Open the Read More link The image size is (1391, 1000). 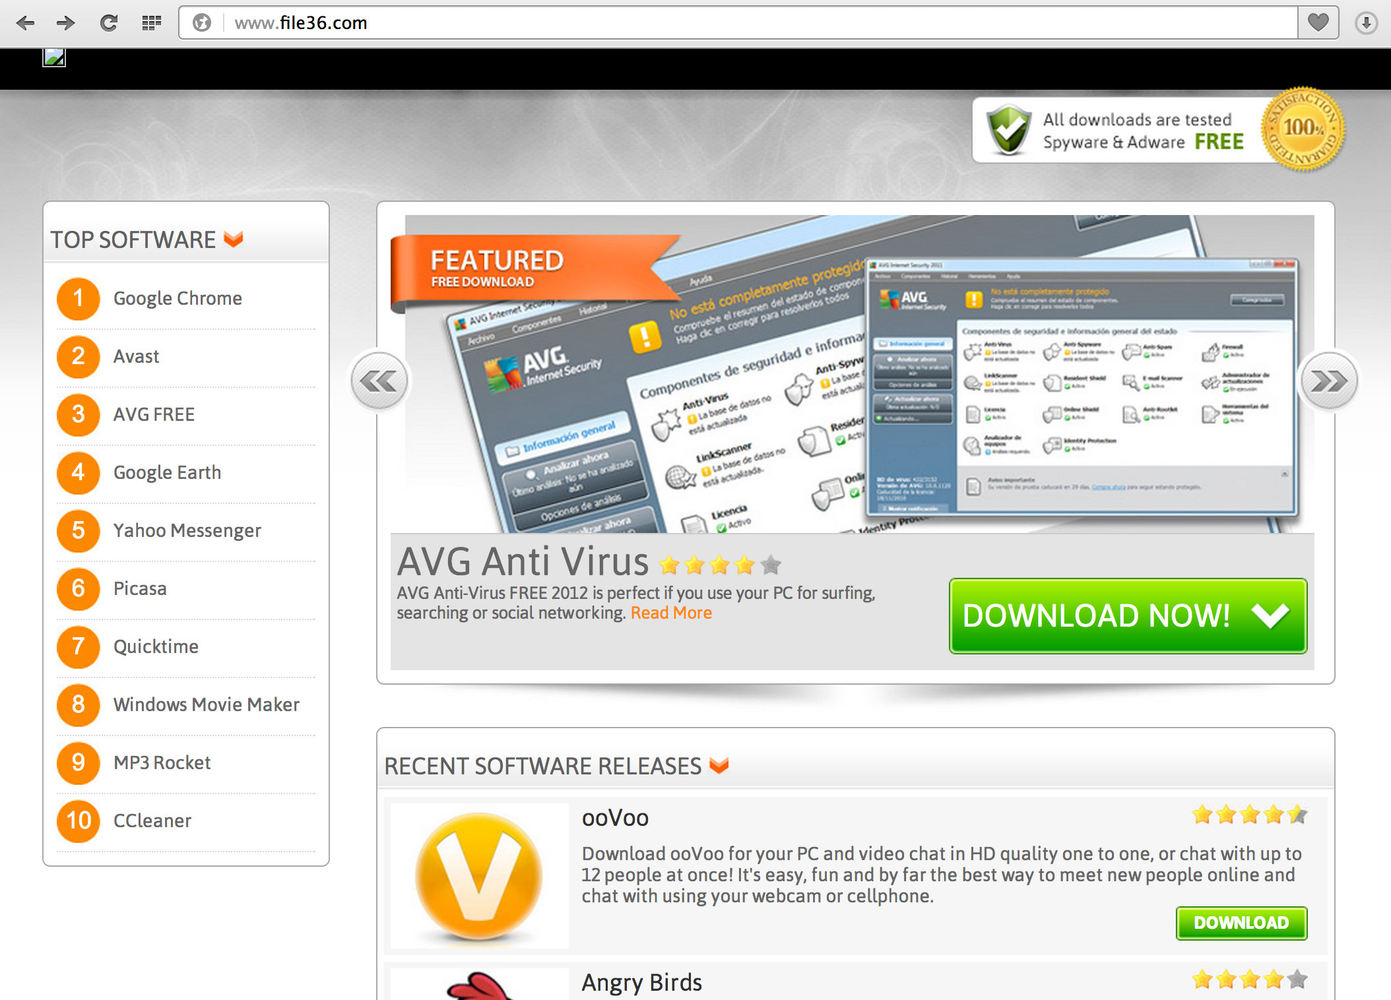[671, 613]
